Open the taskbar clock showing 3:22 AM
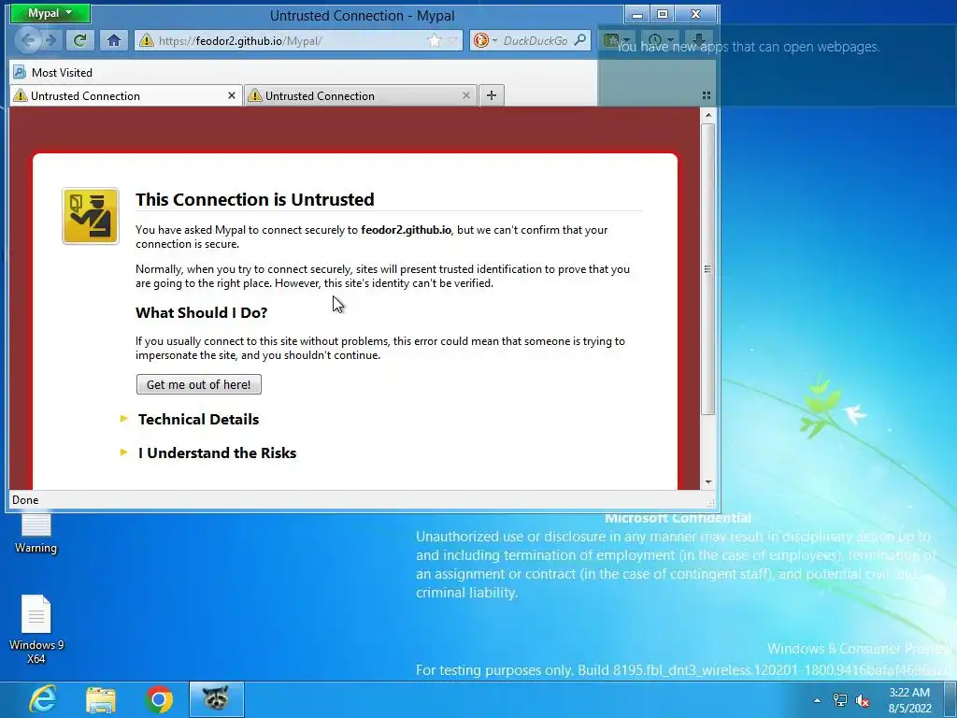 (909, 700)
